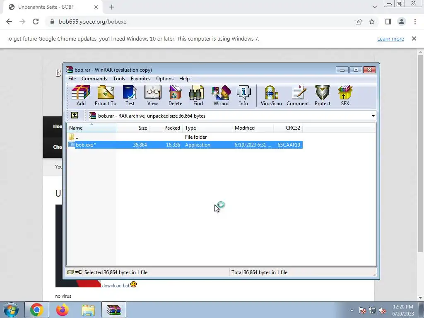
Task: Open Chrome tab search dropdown
Action: click(374, 7)
